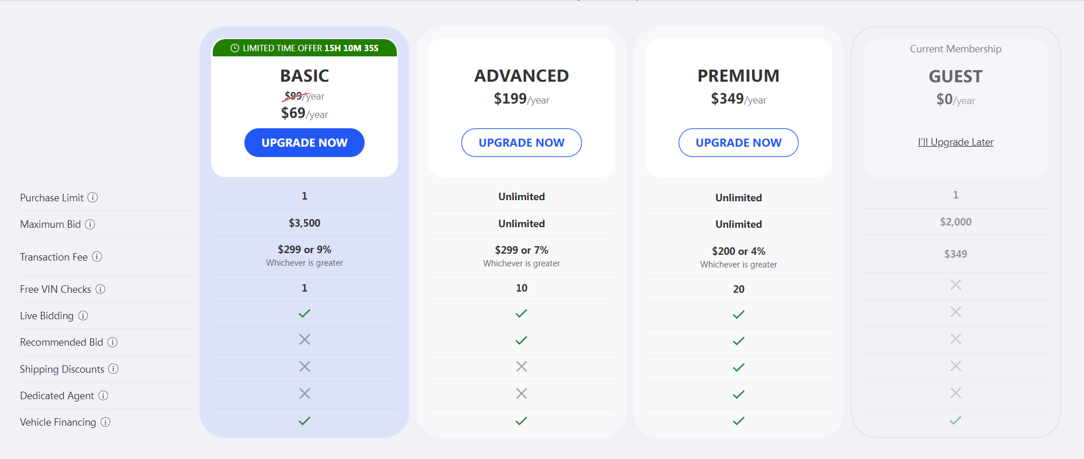Click the crossed-out $99 Basic price
The image size is (1084, 459).
click(x=294, y=96)
